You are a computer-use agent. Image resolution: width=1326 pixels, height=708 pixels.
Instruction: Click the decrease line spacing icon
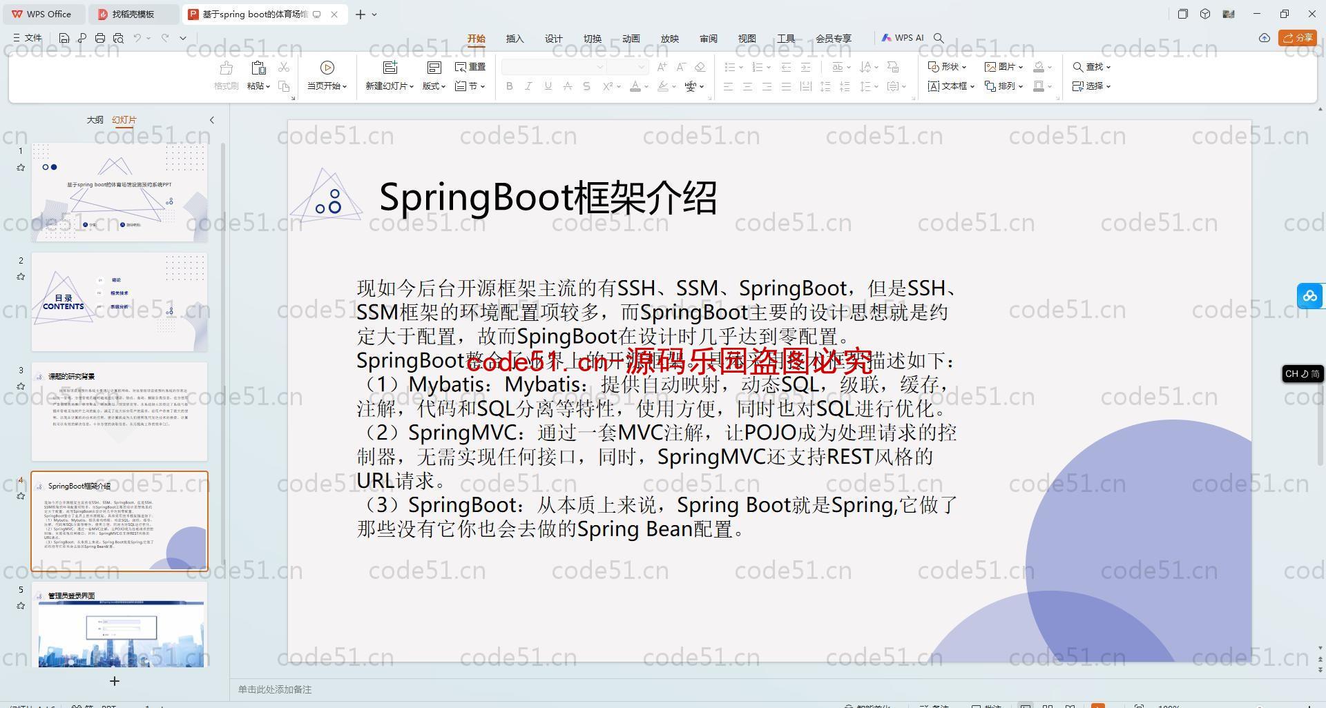point(845,86)
